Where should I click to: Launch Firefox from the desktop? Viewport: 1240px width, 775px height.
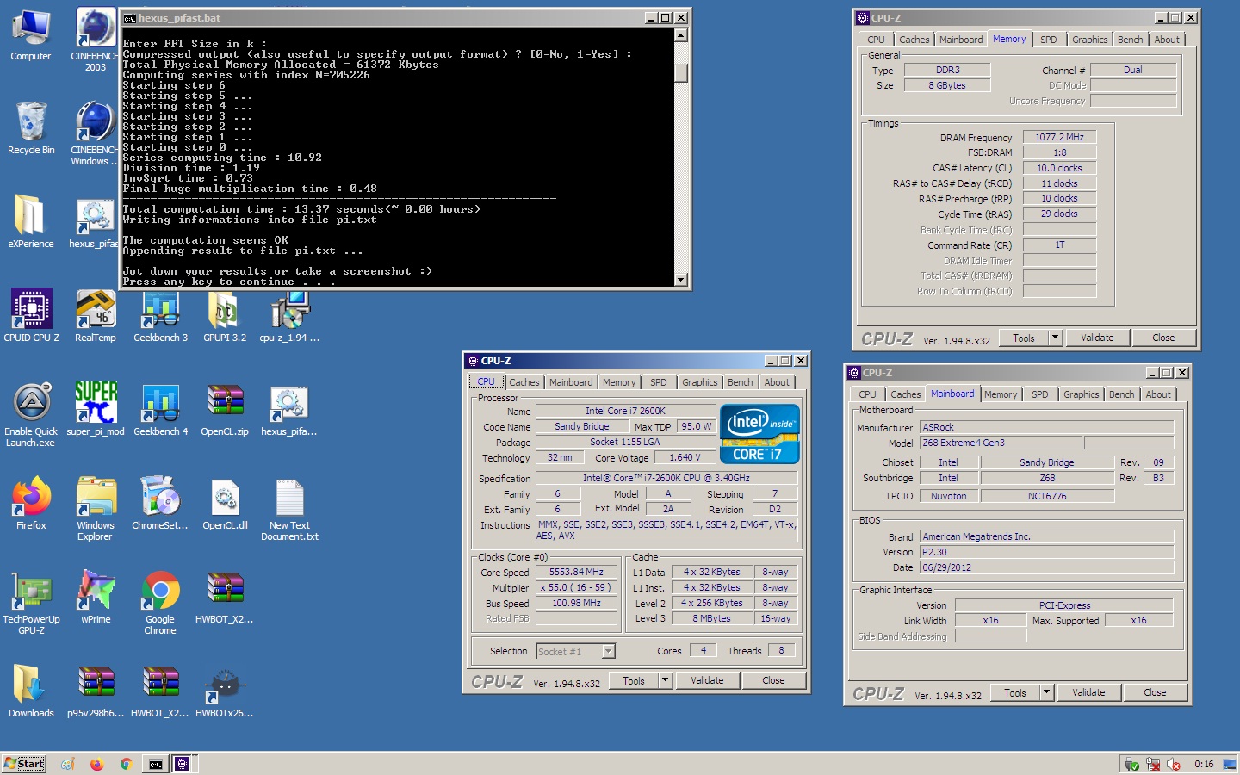(x=31, y=505)
